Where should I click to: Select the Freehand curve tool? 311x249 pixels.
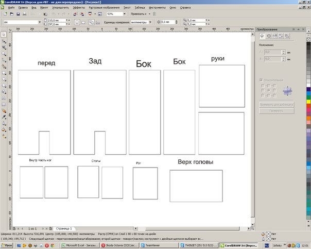tap(4, 60)
